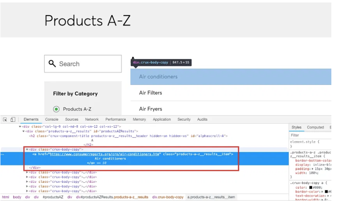Open the Sources panel tab
This screenshot has width=338, height=211.
click(71, 119)
